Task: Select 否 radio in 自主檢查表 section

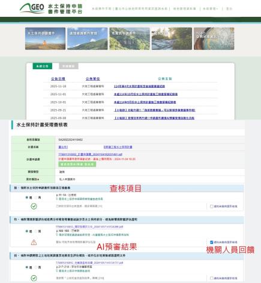Action: 36,197
